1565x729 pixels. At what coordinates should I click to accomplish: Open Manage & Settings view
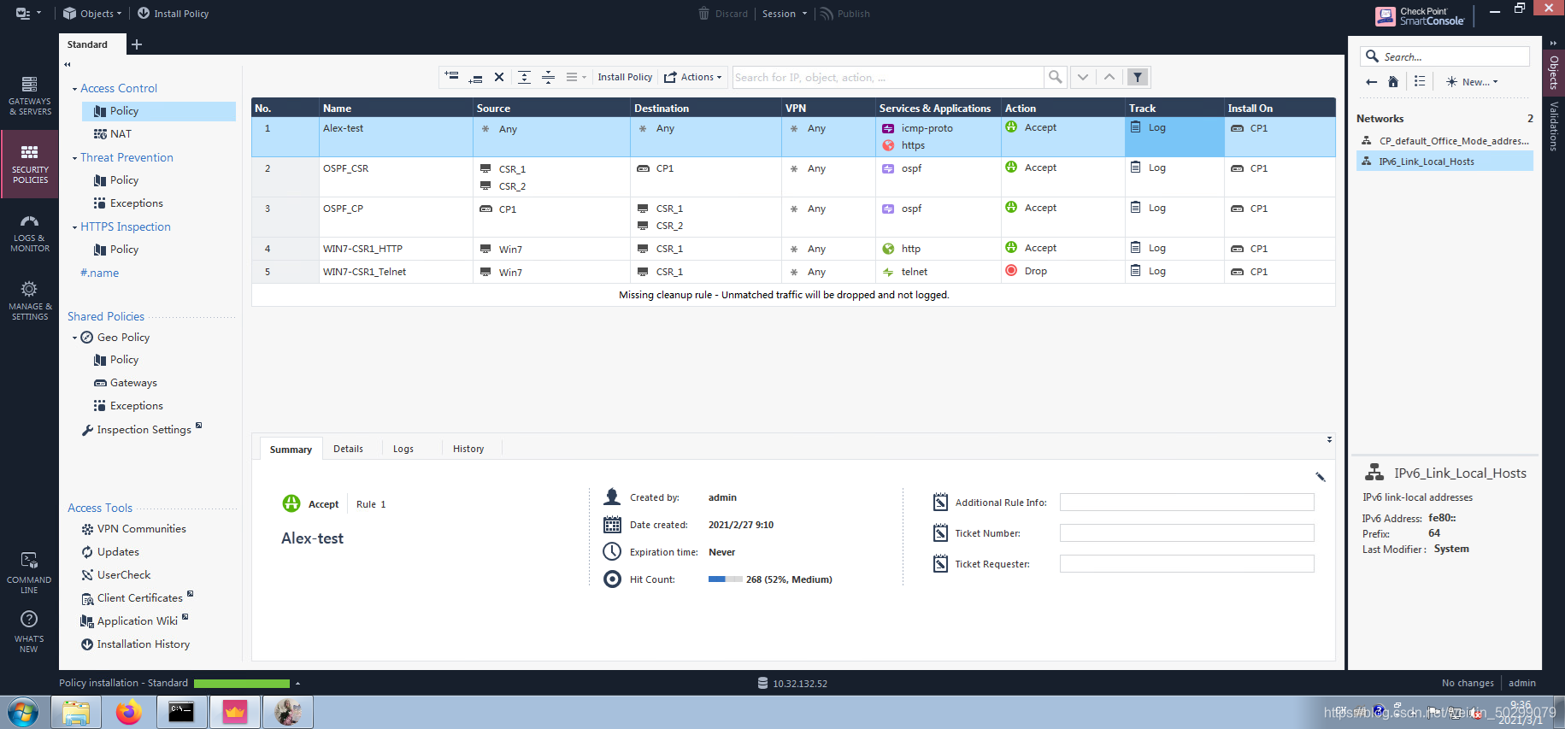click(x=30, y=301)
